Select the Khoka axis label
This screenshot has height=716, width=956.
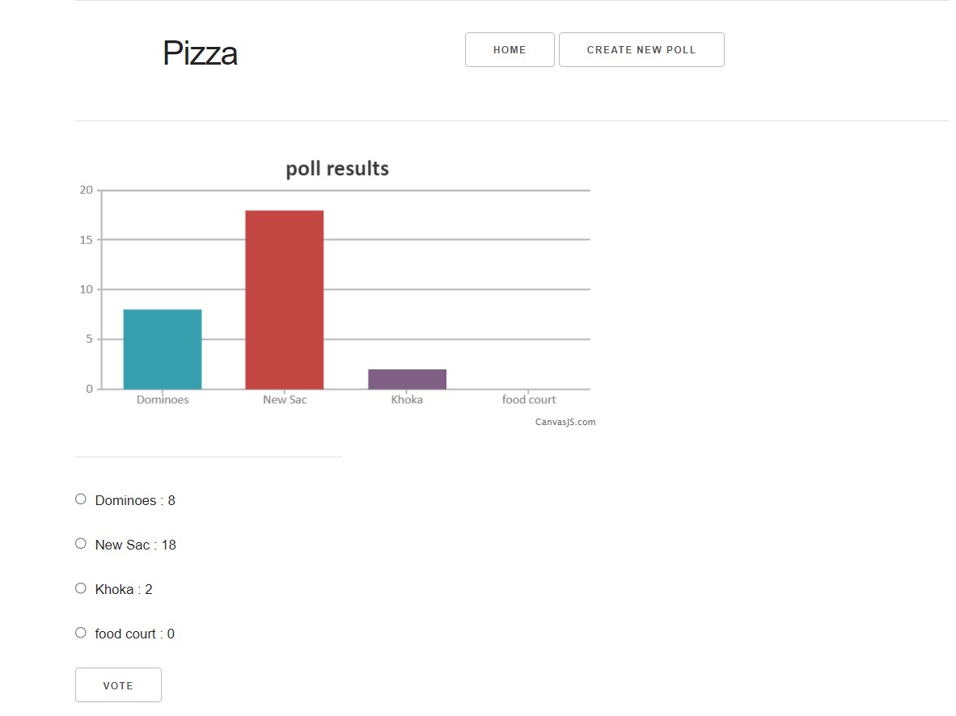pos(407,398)
